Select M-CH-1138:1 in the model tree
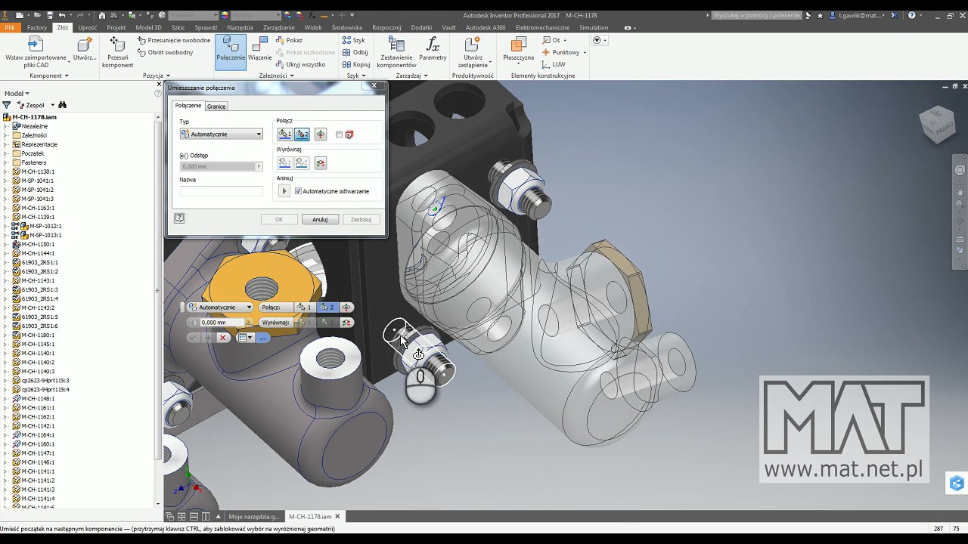This screenshot has width=968, height=544. point(37,172)
